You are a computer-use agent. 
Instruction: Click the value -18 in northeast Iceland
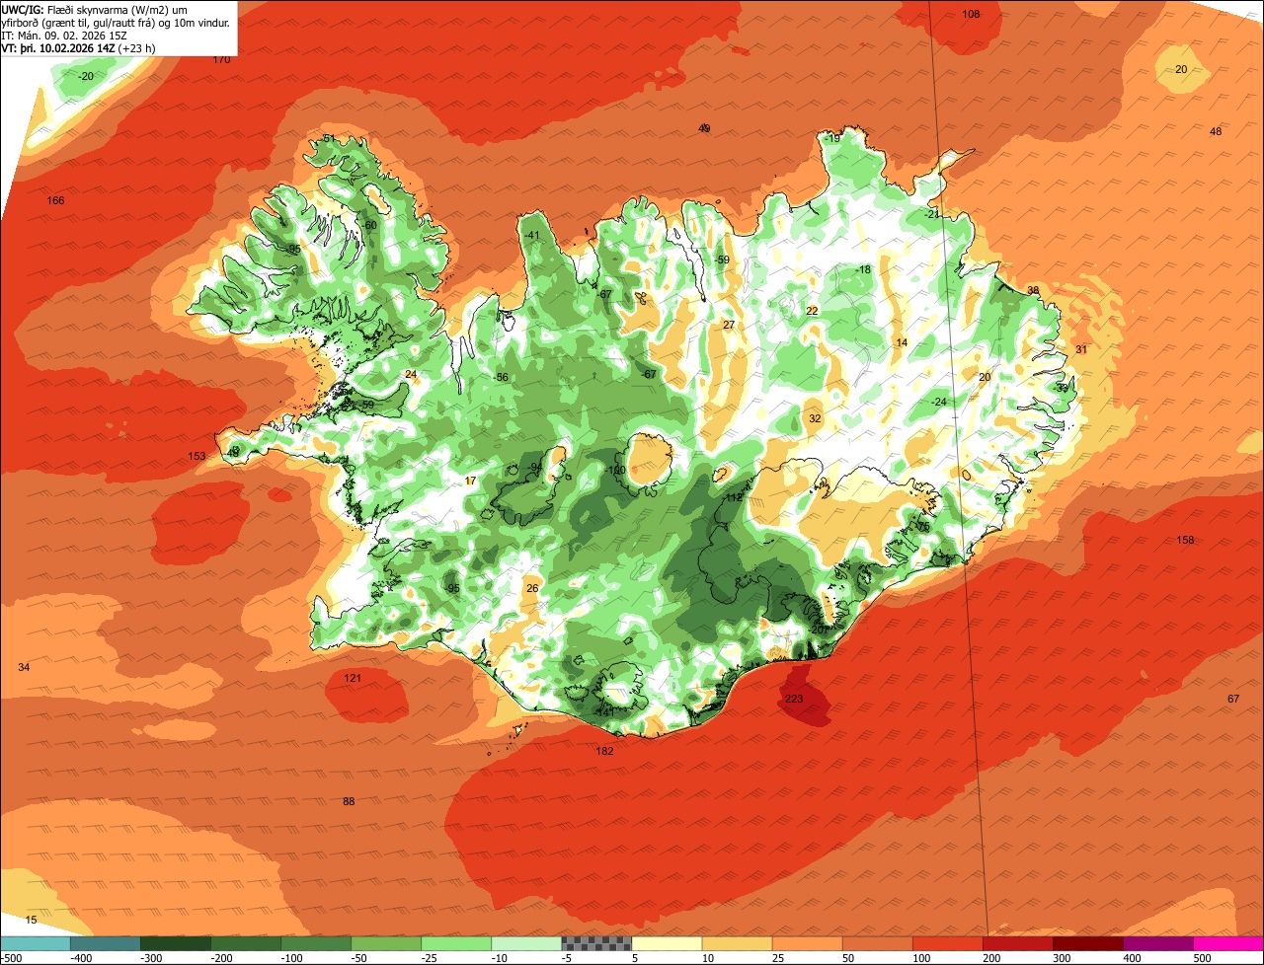click(x=863, y=269)
